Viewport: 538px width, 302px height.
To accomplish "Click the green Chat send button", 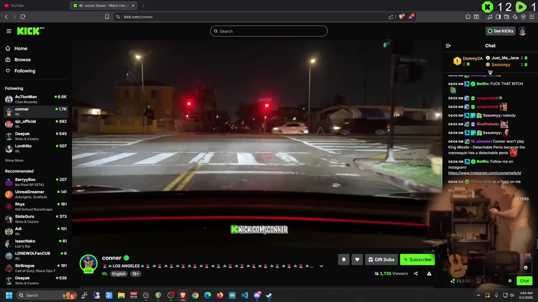I will pos(525,281).
